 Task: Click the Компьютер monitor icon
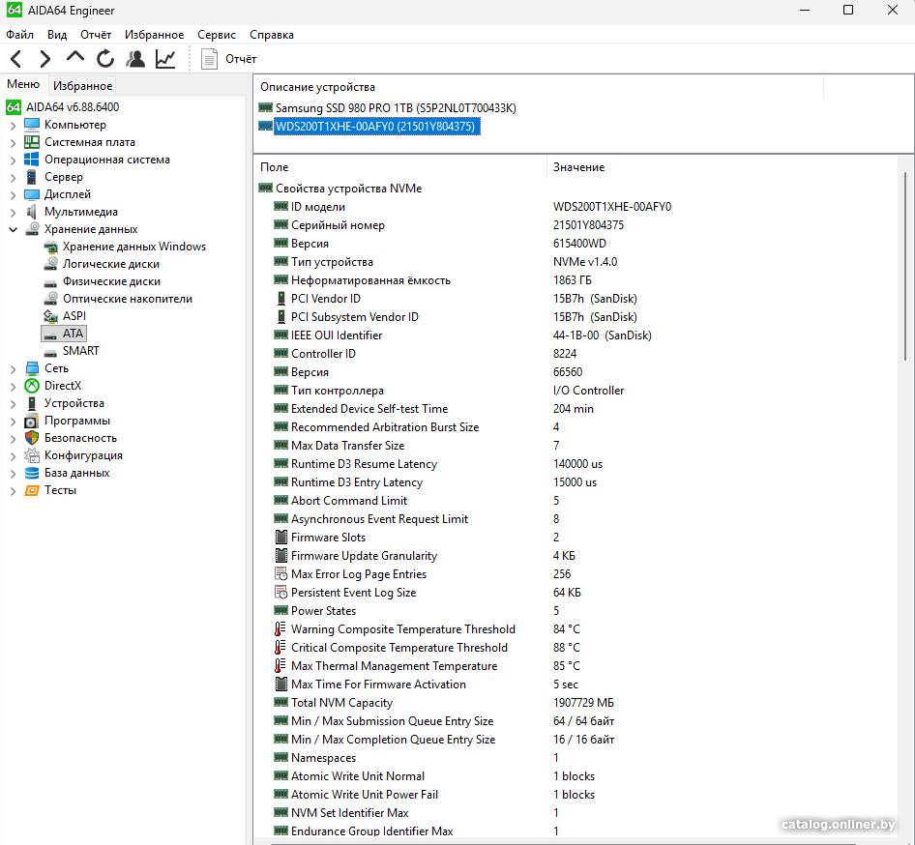32,125
